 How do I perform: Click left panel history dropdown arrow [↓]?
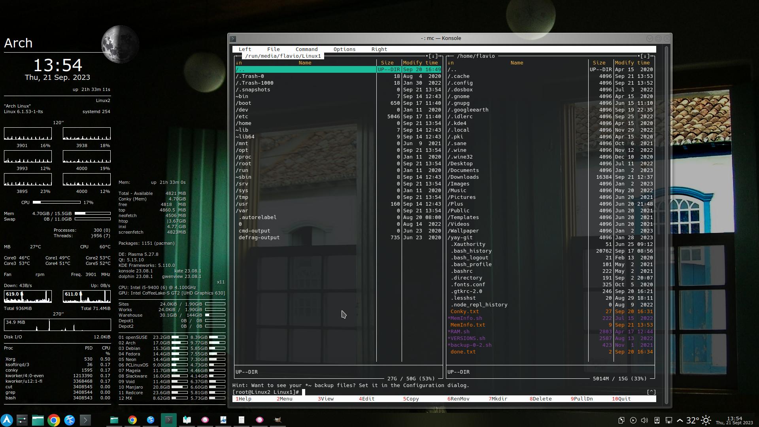coord(433,56)
